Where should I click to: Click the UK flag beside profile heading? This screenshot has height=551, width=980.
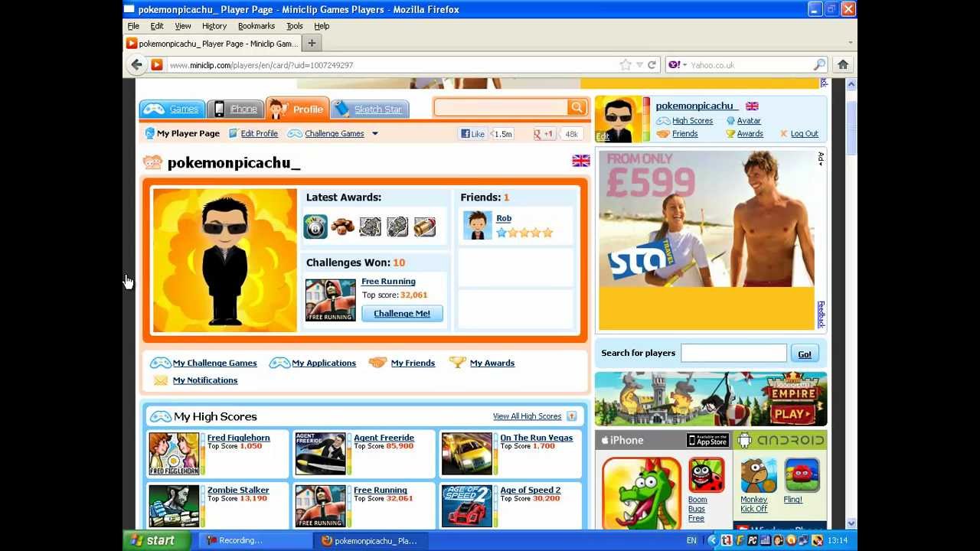(581, 161)
